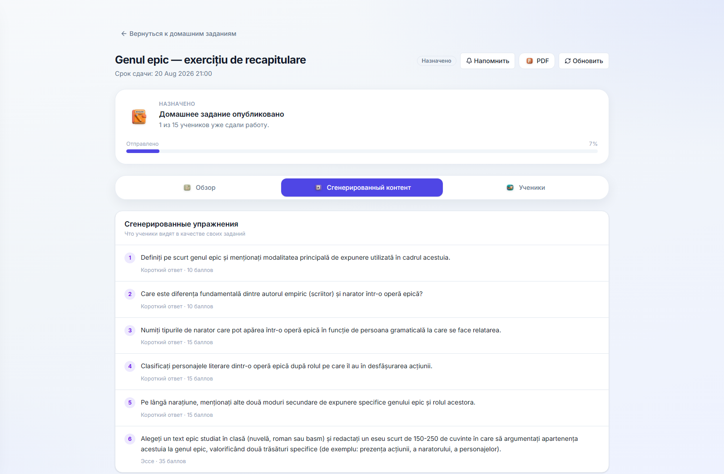Click the deadline text Срок сдачи: 20 Aug 2026

click(x=164, y=74)
